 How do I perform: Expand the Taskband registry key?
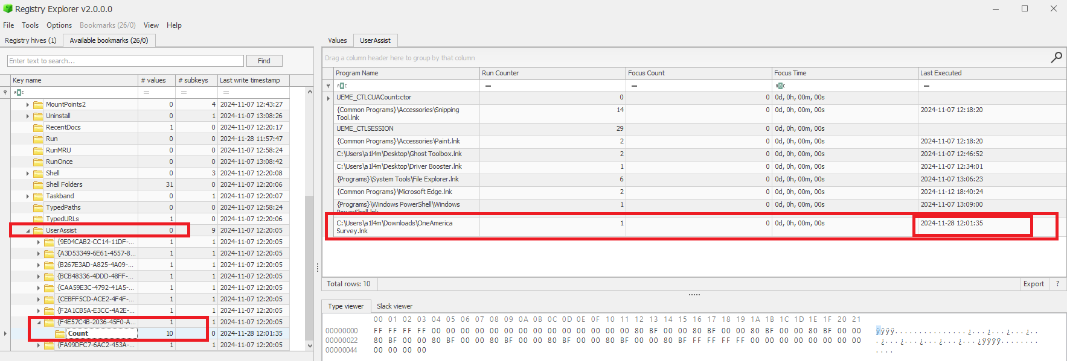[28, 196]
